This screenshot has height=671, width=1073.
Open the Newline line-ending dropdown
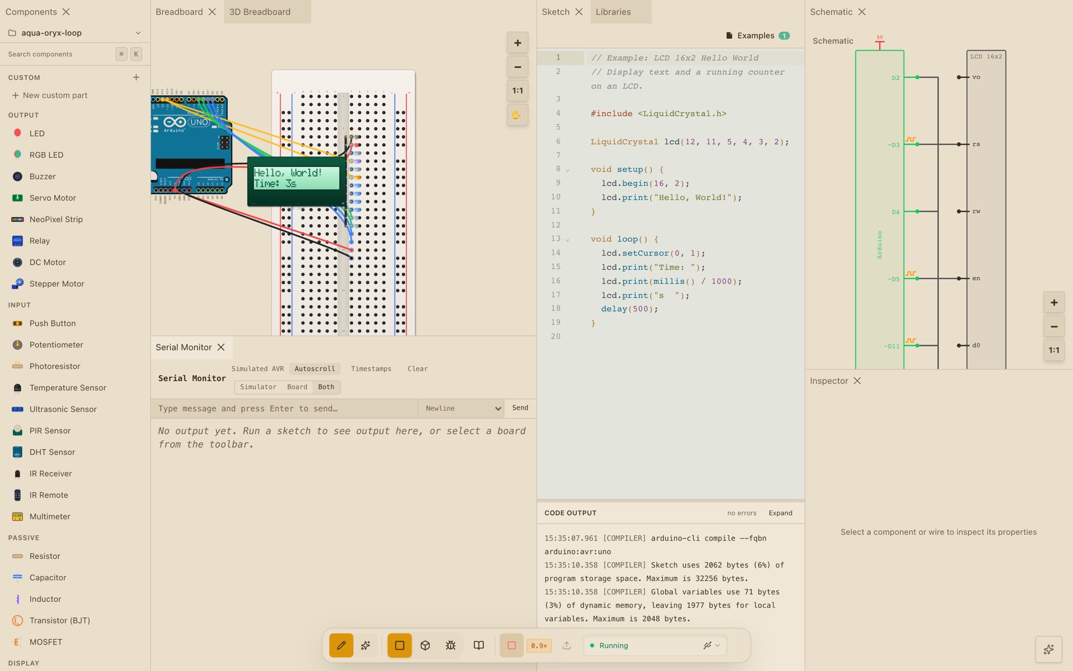[461, 409]
